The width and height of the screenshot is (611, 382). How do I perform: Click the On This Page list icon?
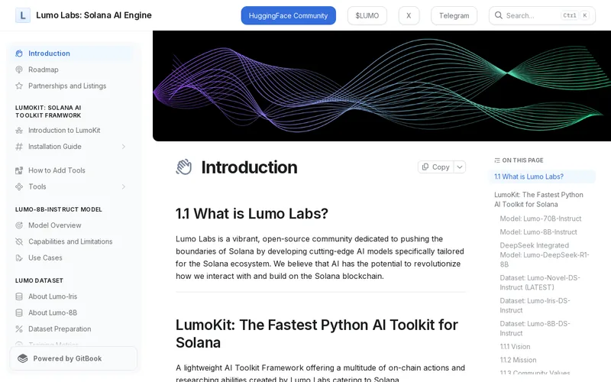[497, 160]
